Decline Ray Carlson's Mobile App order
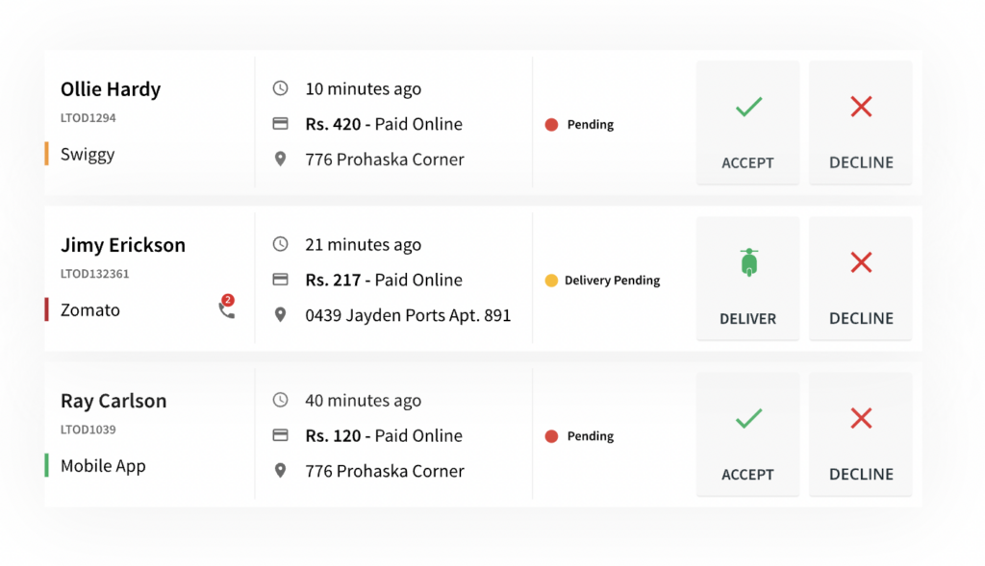The height and width of the screenshot is (566, 985). tap(861, 434)
